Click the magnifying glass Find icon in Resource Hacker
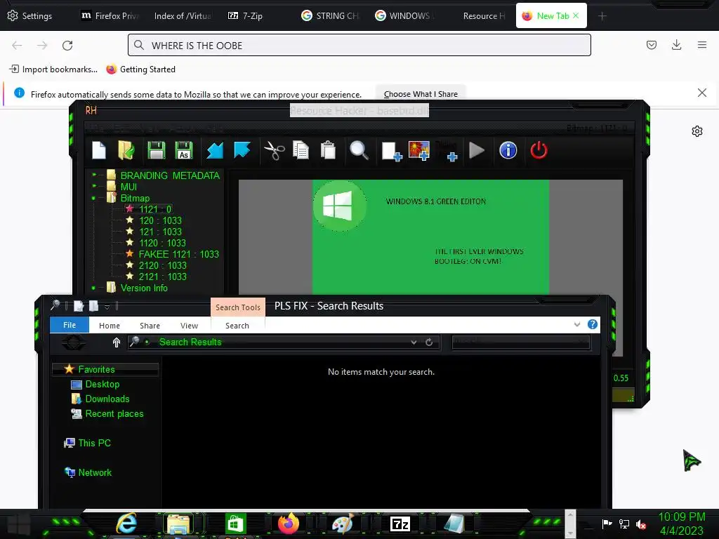This screenshot has height=539, width=719. [359, 150]
